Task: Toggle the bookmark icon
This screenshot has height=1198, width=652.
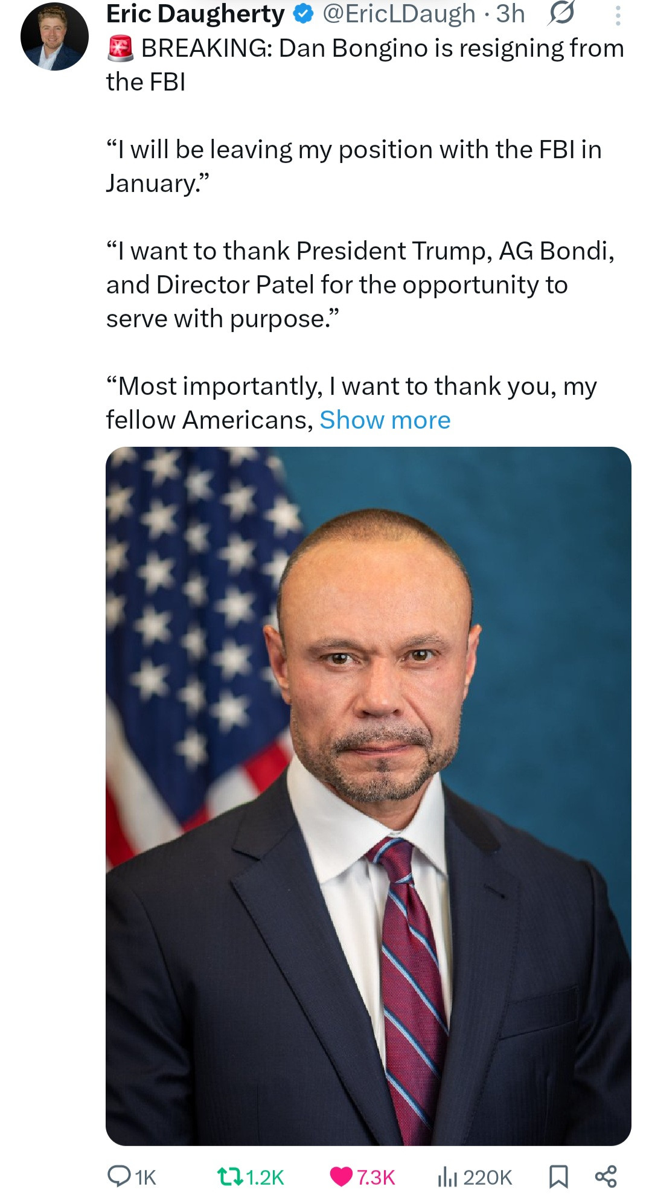Action: tap(558, 1176)
